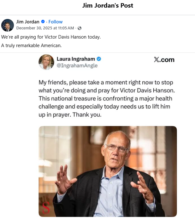Open the photo of the gesturing man
Image resolution: width=195 pixels, height=221 pixels.
[108, 171]
